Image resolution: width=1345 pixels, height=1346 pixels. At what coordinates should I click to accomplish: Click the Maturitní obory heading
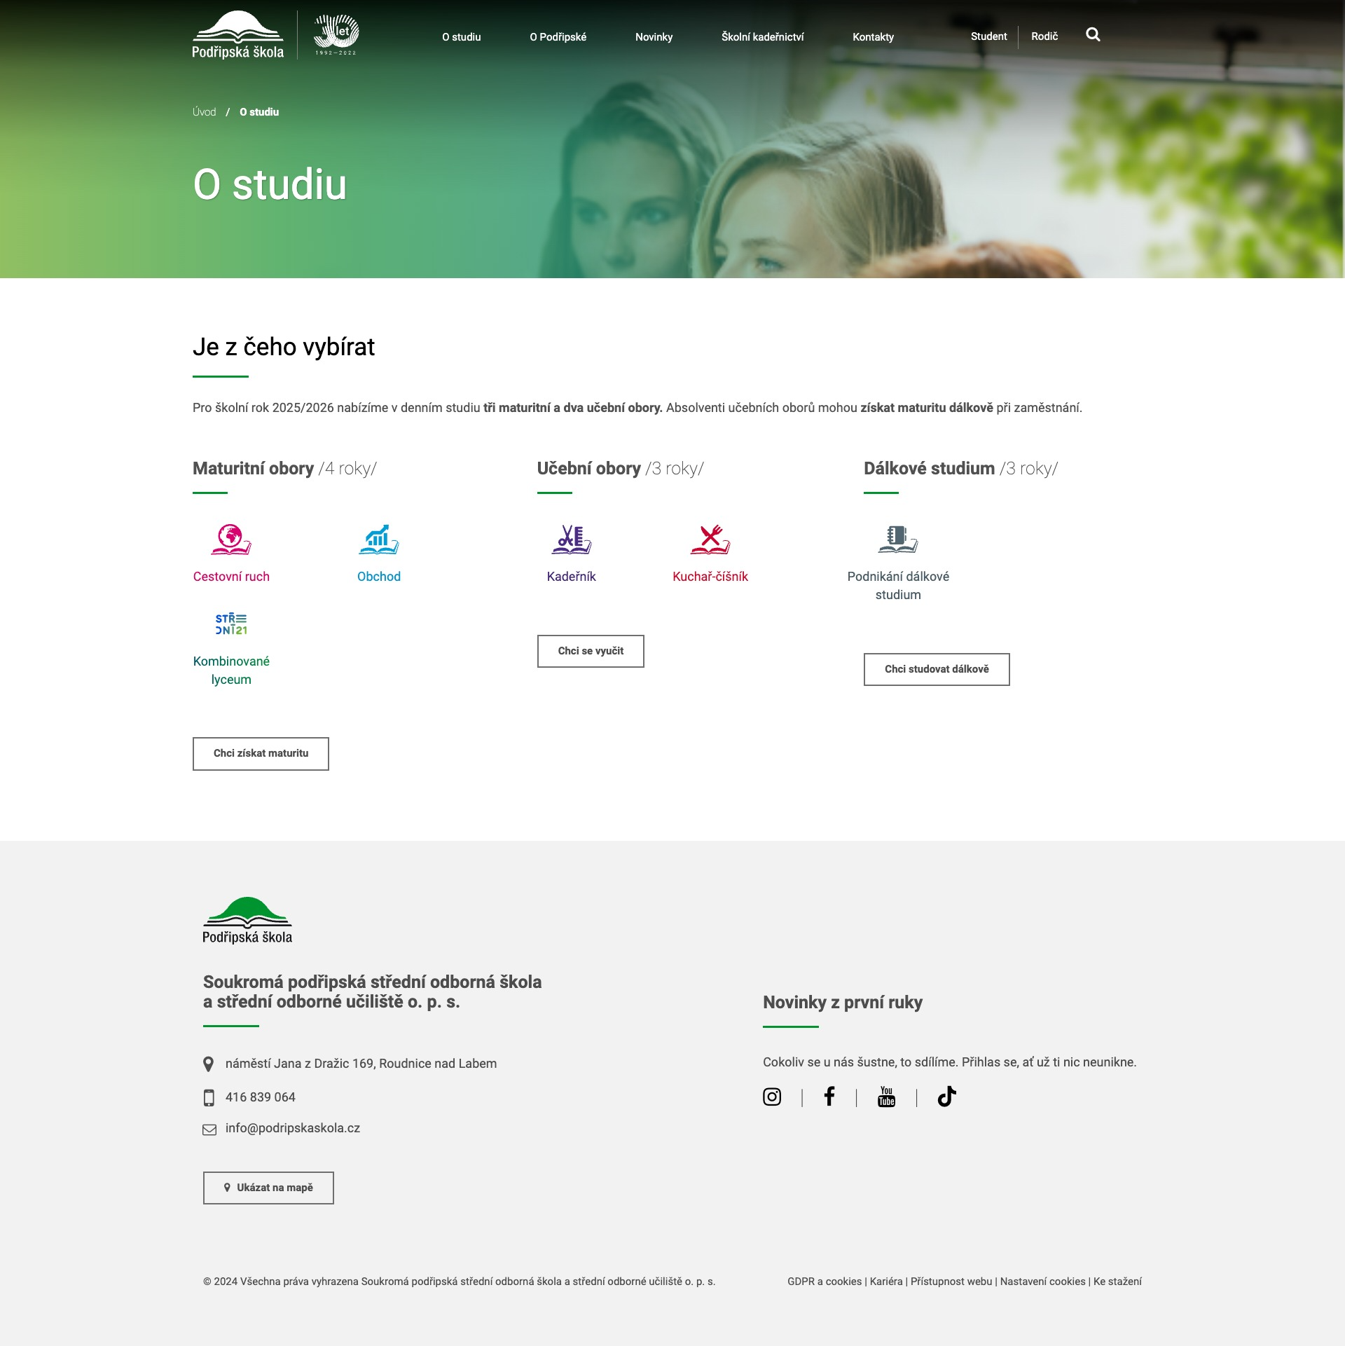285,469
